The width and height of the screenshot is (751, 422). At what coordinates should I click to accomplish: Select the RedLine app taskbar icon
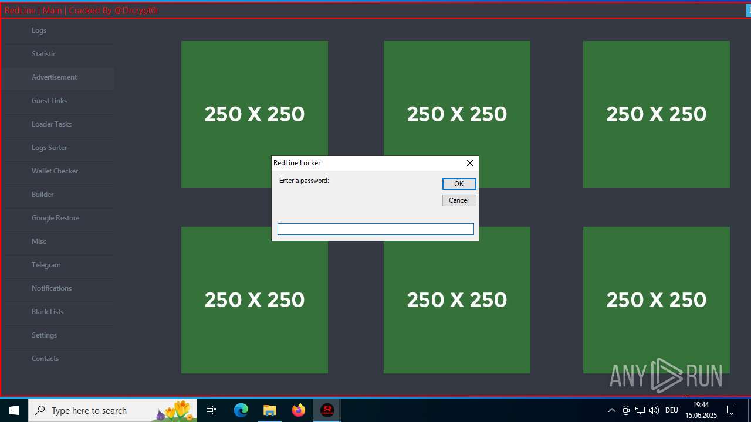(327, 410)
